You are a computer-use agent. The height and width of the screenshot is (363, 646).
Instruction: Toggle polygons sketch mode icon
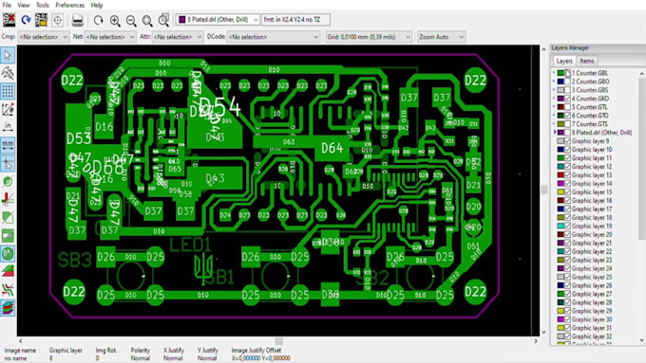[8, 217]
